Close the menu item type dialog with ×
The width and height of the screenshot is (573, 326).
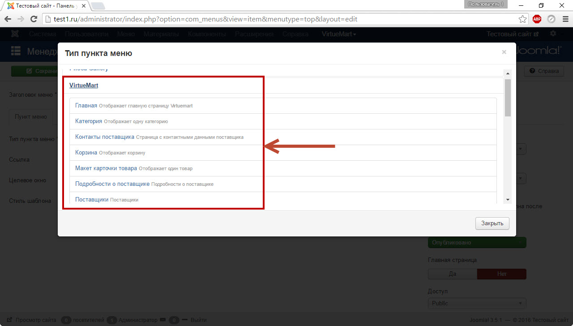(504, 52)
